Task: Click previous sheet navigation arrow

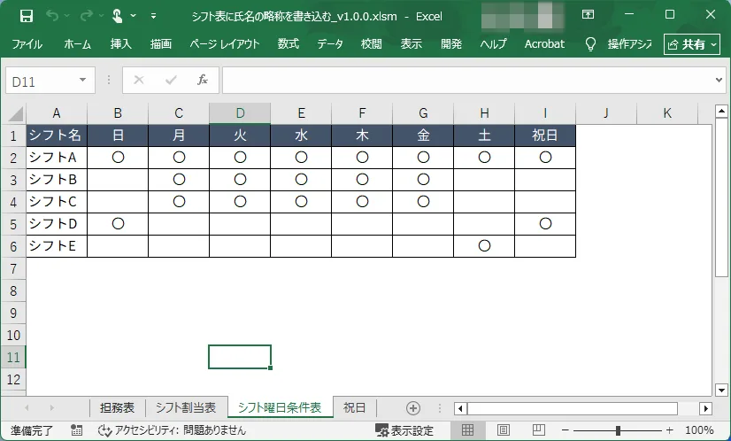Action: tap(27, 408)
